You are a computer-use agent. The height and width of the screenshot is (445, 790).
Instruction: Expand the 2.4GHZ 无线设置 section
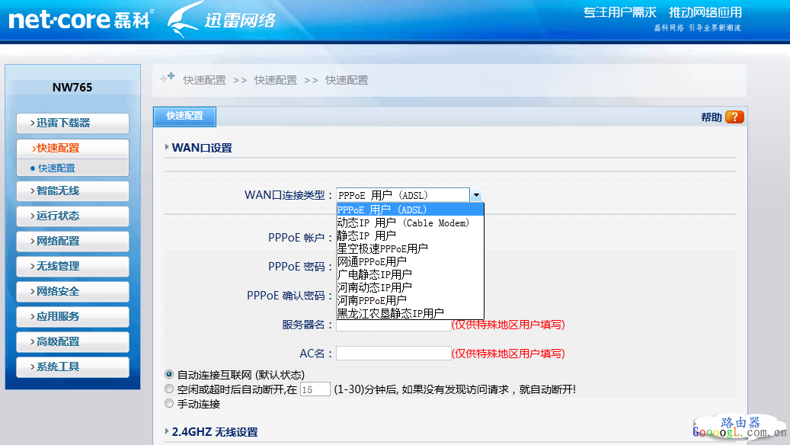click(168, 432)
